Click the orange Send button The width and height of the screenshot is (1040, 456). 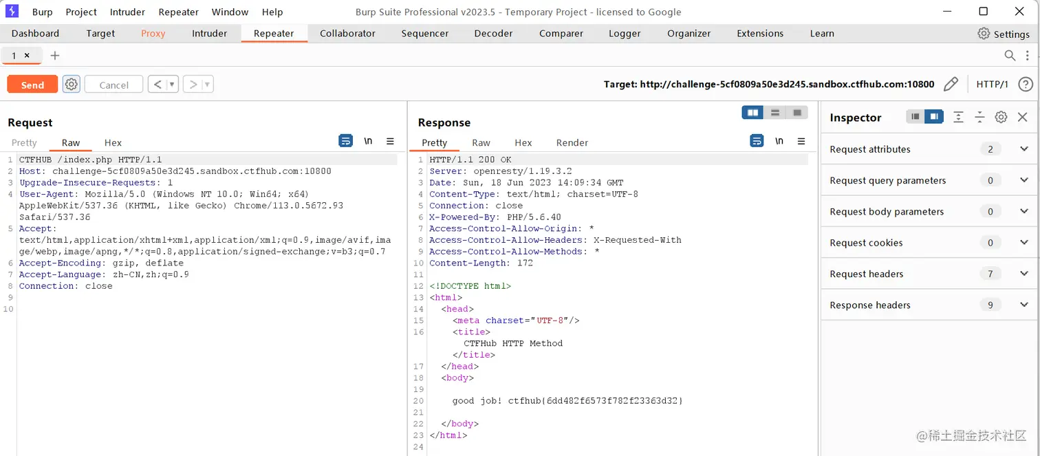pyautogui.click(x=32, y=85)
